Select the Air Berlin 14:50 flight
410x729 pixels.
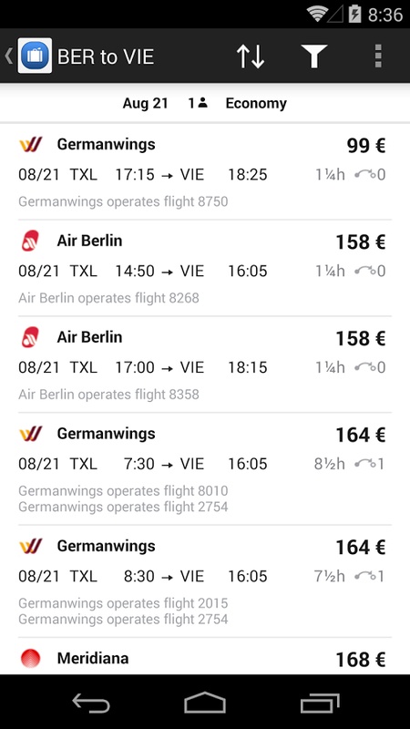(205, 268)
